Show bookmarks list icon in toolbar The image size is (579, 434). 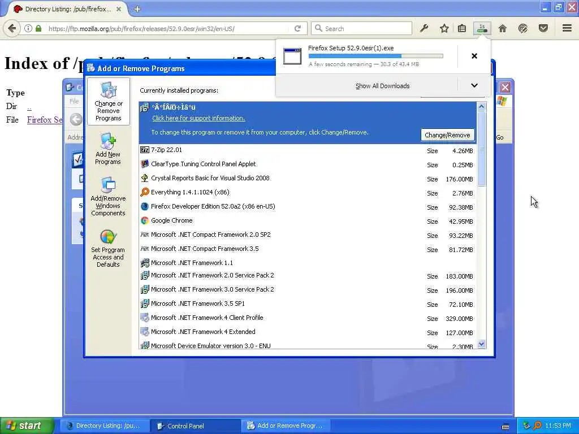click(462, 28)
